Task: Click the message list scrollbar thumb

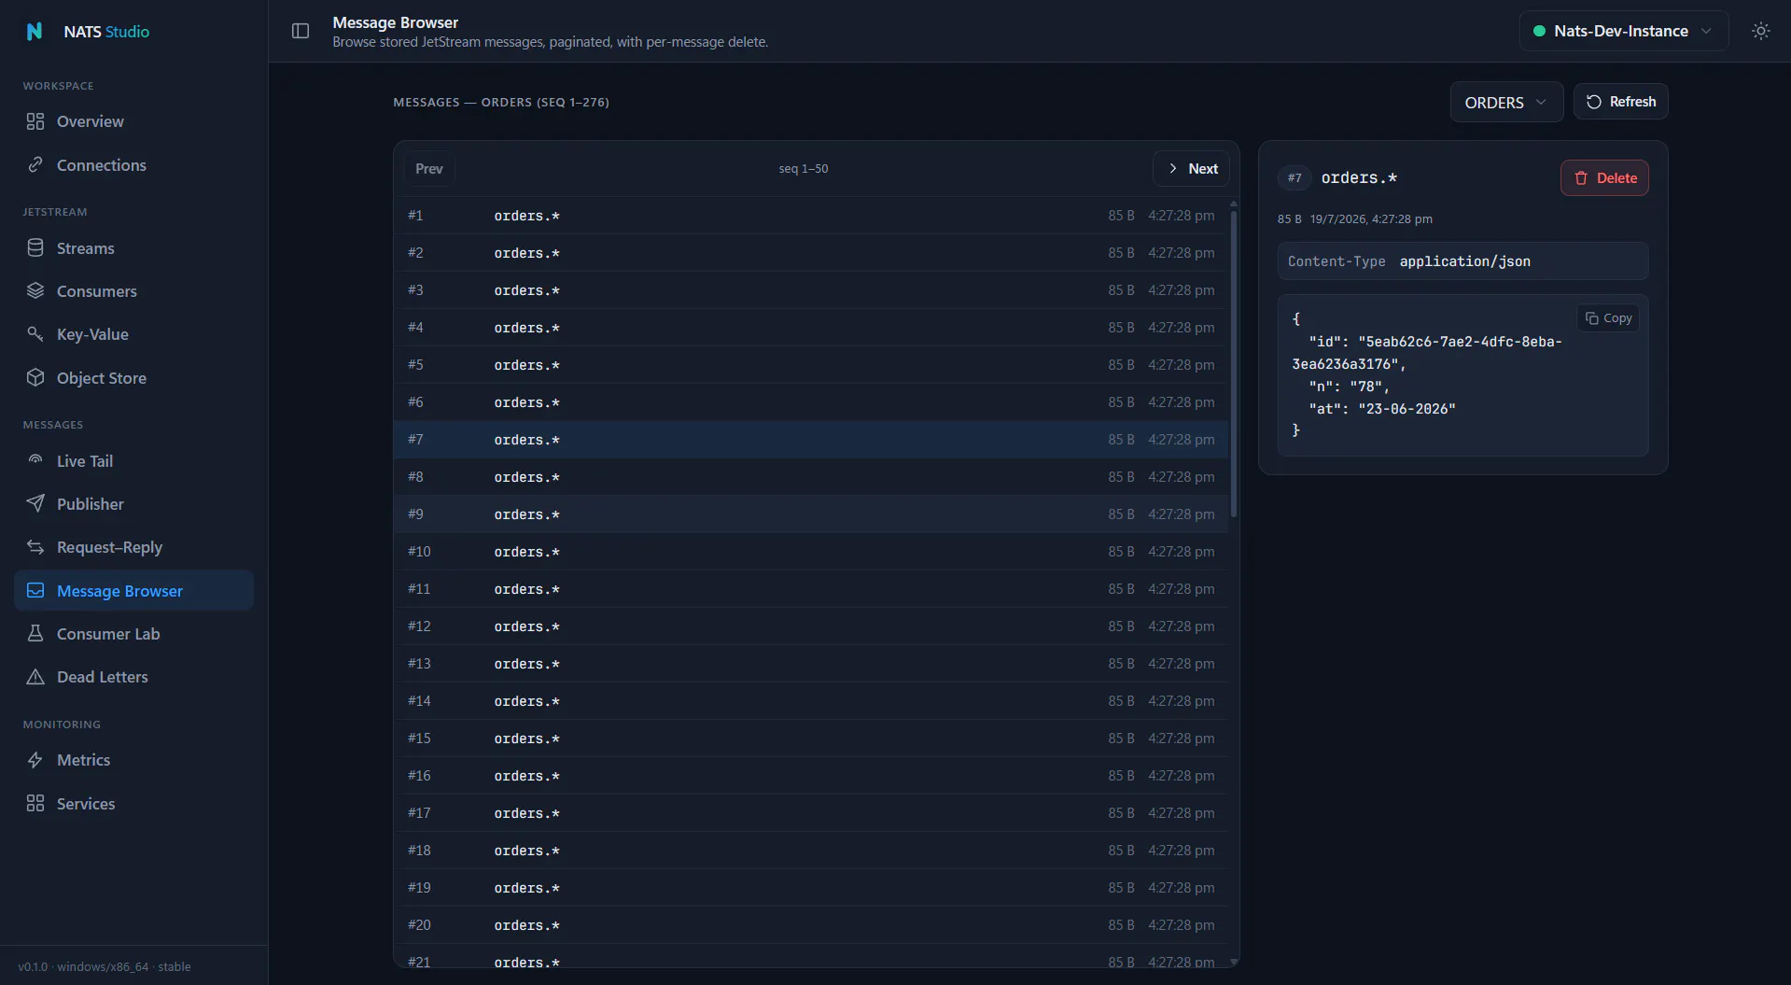Action: pyautogui.click(x=1234, y=362)
